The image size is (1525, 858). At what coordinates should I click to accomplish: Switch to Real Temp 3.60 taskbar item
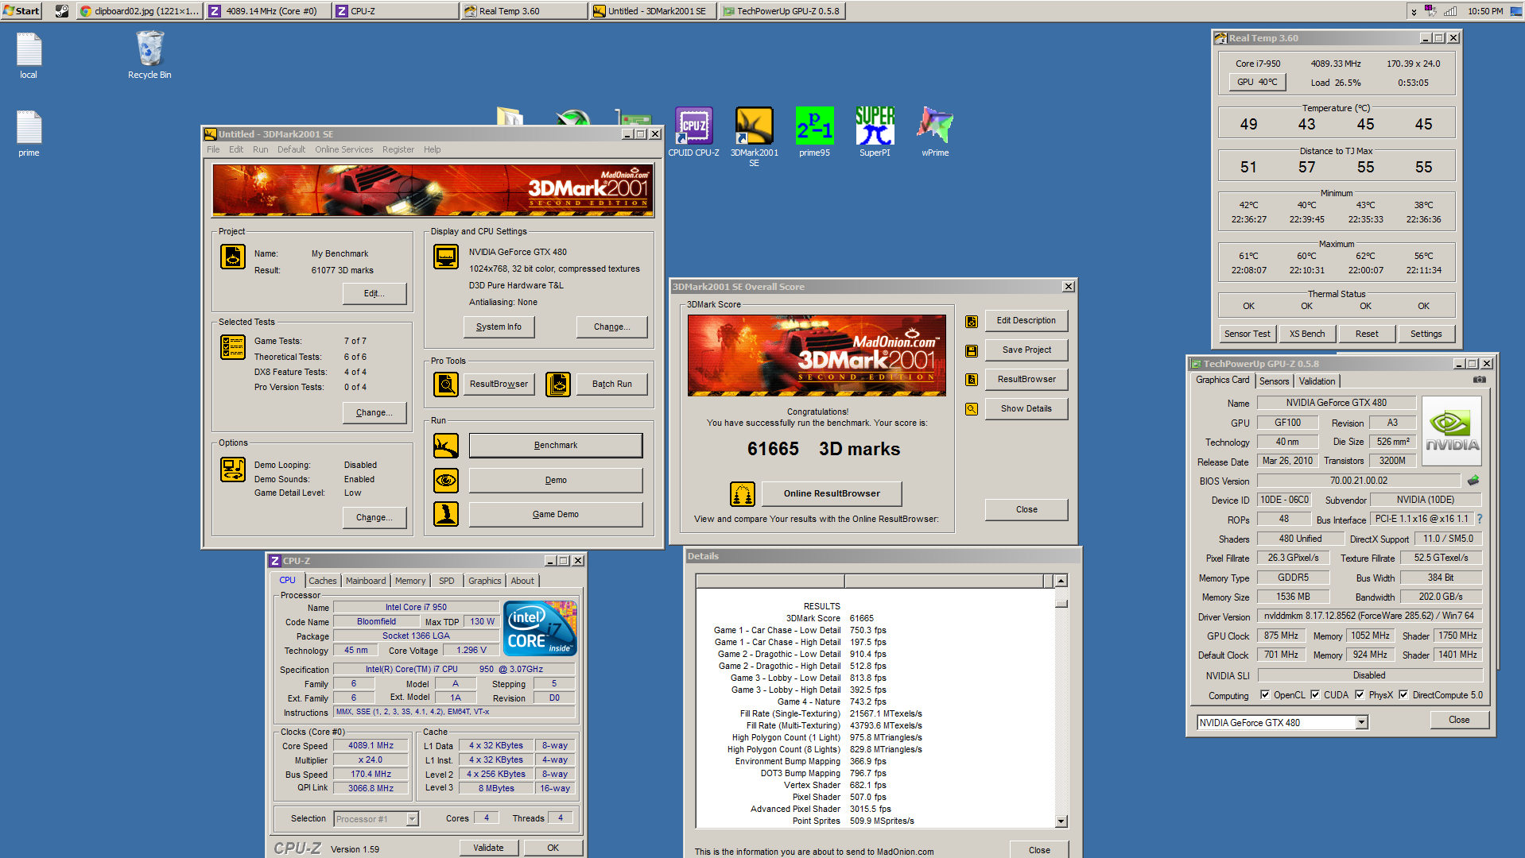pyautogui.click(x=525, y=11)
